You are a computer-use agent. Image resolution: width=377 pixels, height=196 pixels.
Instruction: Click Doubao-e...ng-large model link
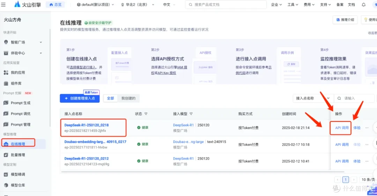pyautogui.click(x=188, y=142)
